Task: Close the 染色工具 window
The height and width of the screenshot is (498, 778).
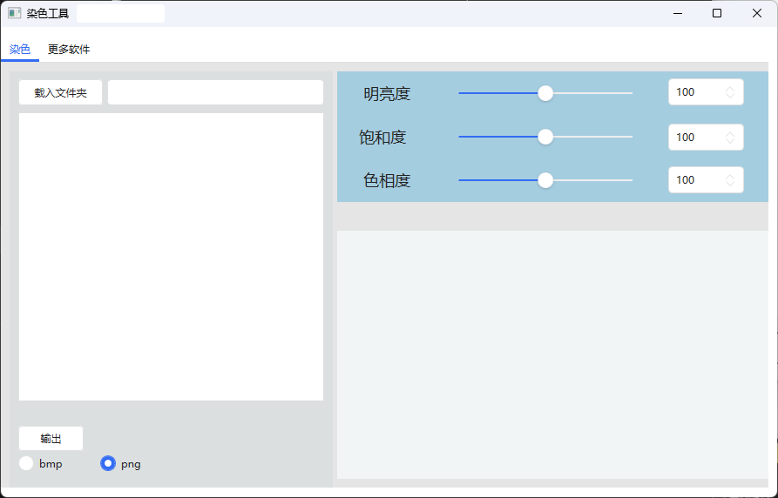Action: pyautogui.click(x=757, y=13)
